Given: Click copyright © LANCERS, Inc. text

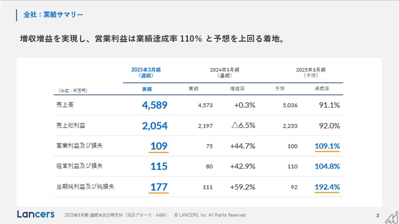Looking at the screenshot, I should click(210, 215).
